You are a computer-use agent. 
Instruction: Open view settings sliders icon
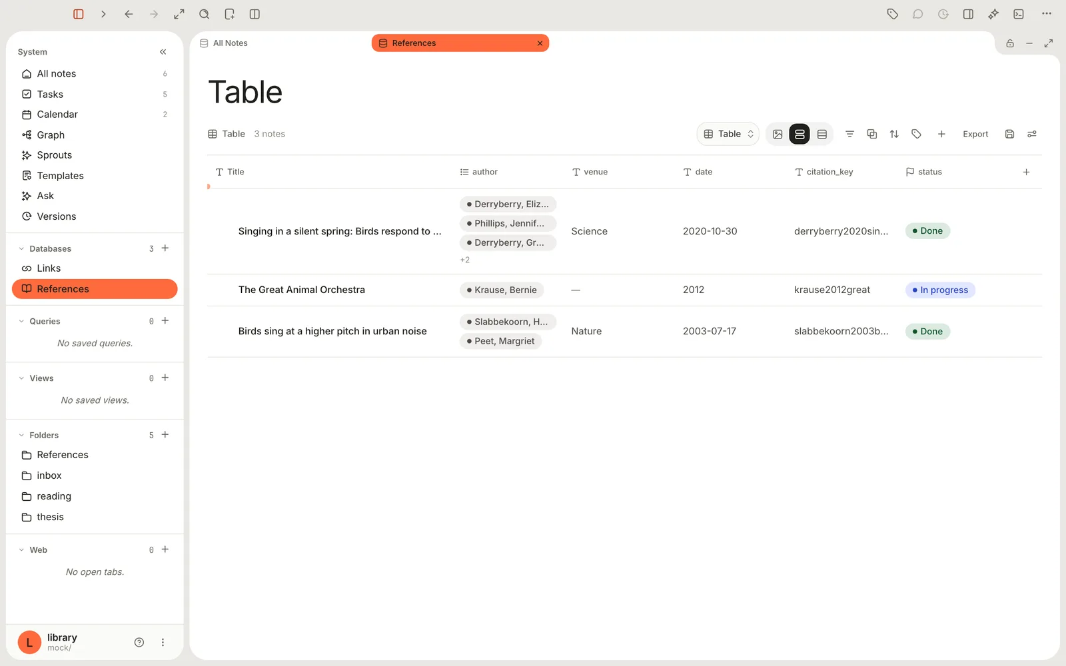[1032, 134]
